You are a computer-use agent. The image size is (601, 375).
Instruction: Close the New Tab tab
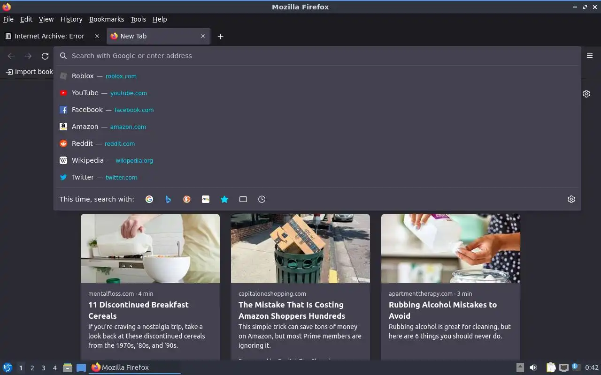203,36
